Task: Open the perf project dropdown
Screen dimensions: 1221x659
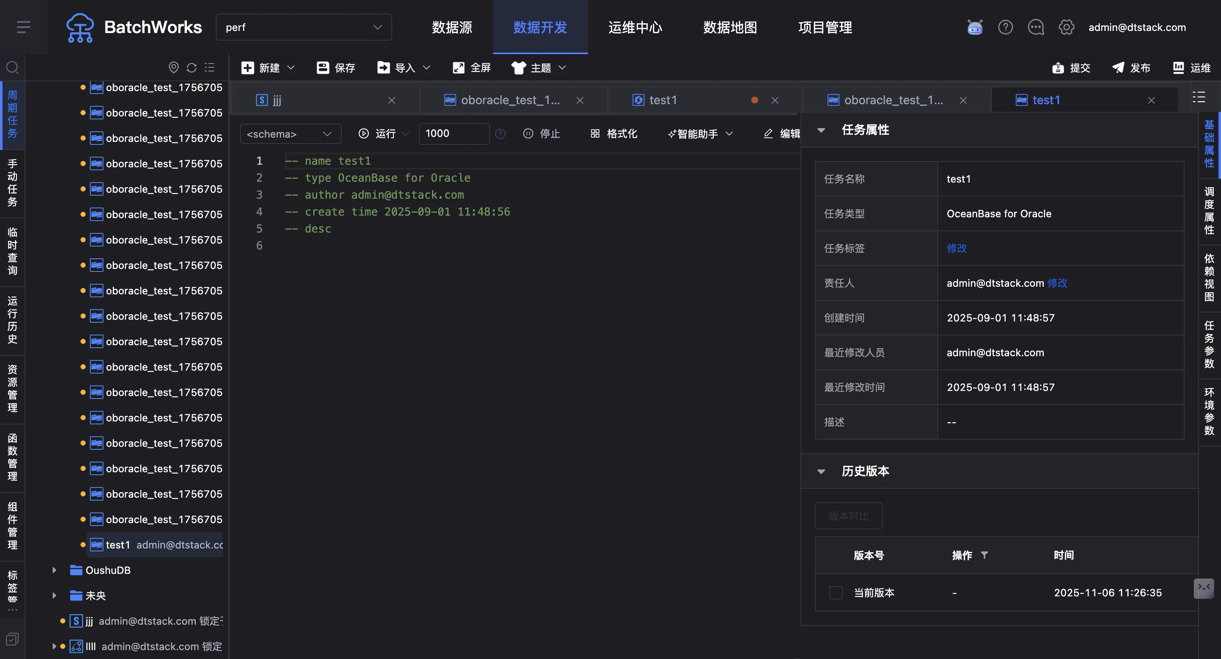Action: point(304,28)
